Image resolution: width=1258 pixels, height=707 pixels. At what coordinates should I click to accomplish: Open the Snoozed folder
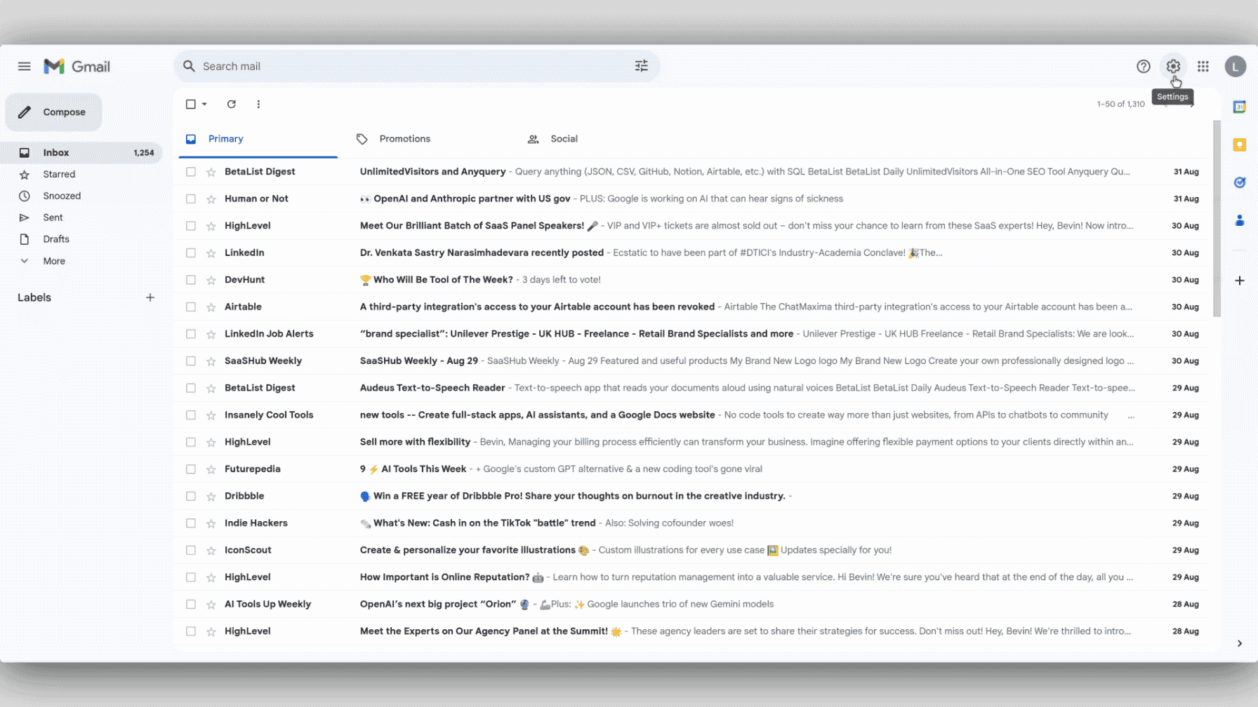coord(81,196)
